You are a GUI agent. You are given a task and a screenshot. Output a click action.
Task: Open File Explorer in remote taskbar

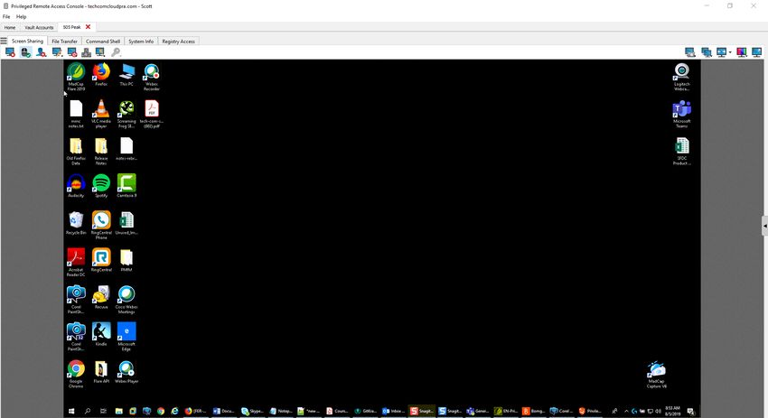[118, 411]
